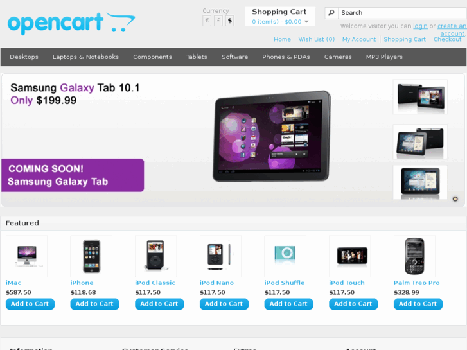
Task: Click the slideshow pagination dot
Action: pos(455,199)
